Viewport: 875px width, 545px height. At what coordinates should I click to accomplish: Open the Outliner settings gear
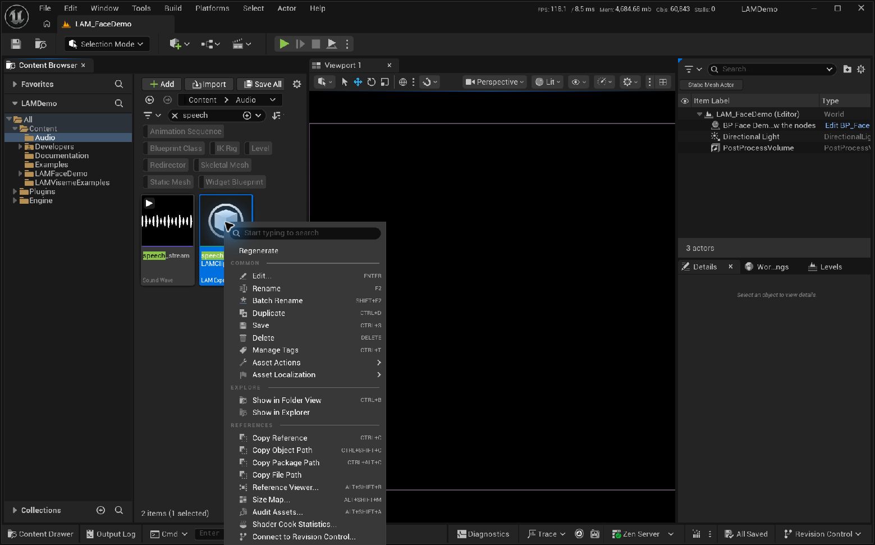(861, 69)
